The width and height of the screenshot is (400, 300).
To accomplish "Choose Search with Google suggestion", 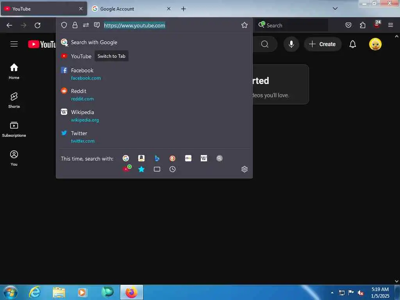I will click(x=154, y=42).
